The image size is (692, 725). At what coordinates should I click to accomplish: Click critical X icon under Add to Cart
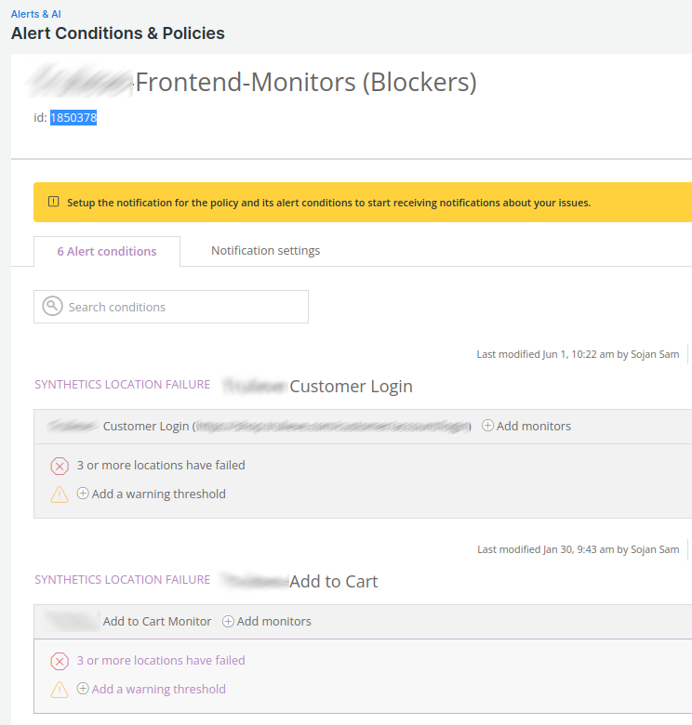coord(60,661)
